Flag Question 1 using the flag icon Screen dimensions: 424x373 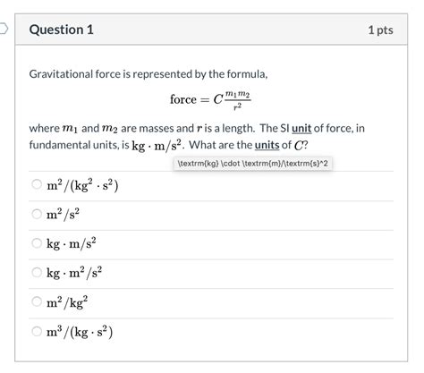pyautogui.click(x=4, y=29)
